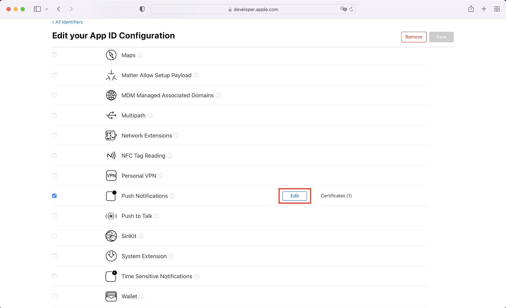Screen dimensions: 506x308
Task: Enable the NFC Tag Reading checkbox
Action: click(54, 156)
